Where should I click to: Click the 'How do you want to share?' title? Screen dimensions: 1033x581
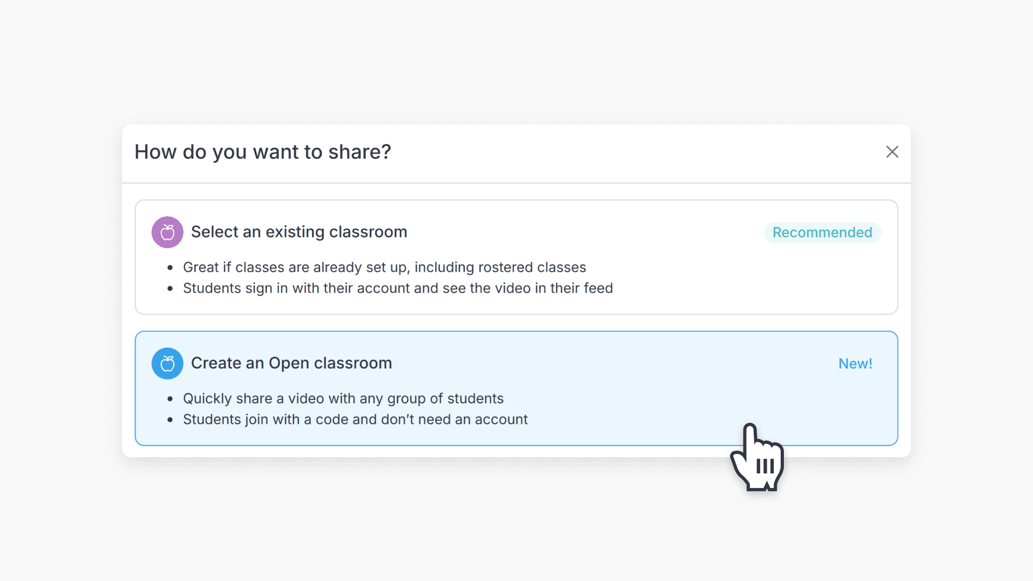[263, 152]
